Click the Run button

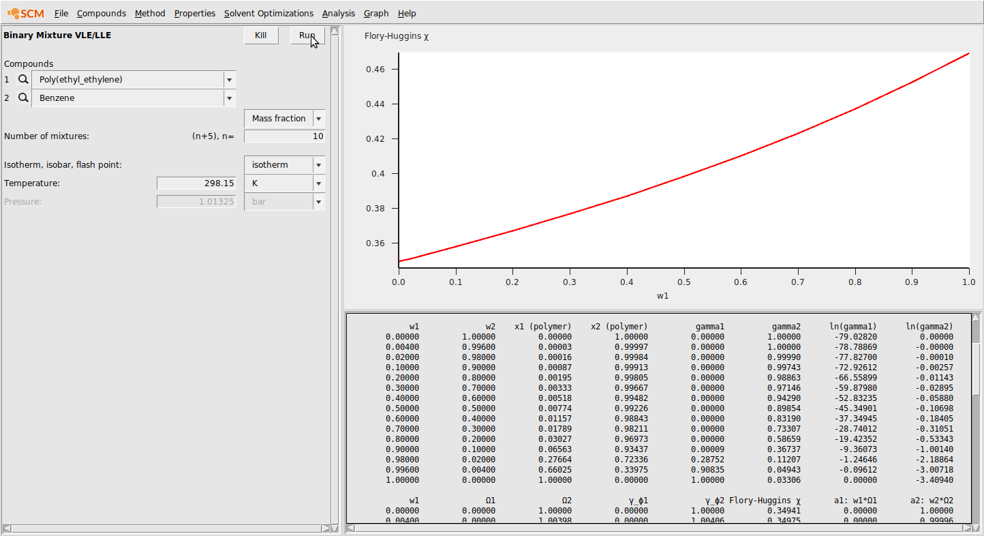307,35
